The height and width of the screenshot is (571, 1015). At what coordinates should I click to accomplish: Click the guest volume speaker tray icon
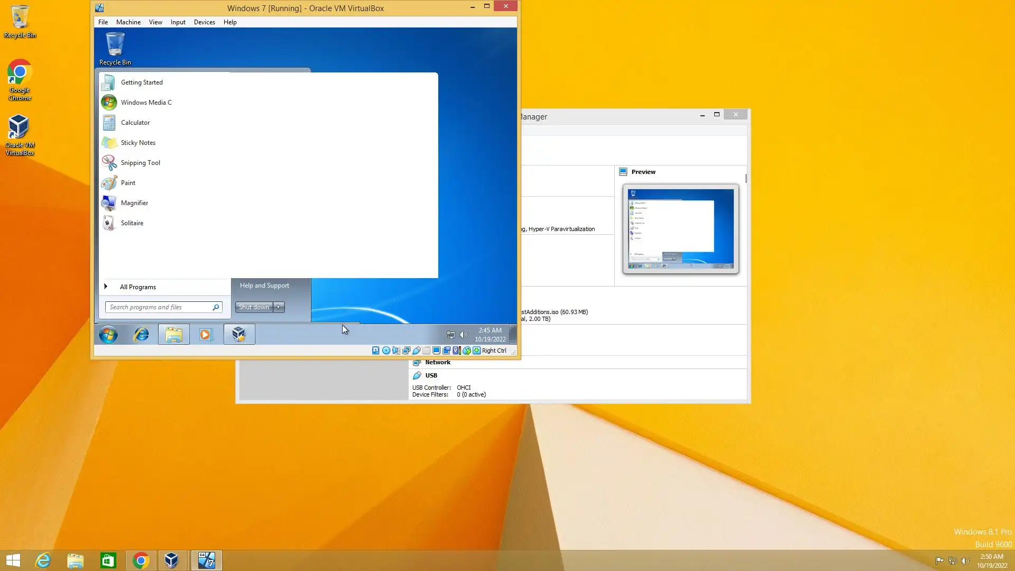[464, 335]
